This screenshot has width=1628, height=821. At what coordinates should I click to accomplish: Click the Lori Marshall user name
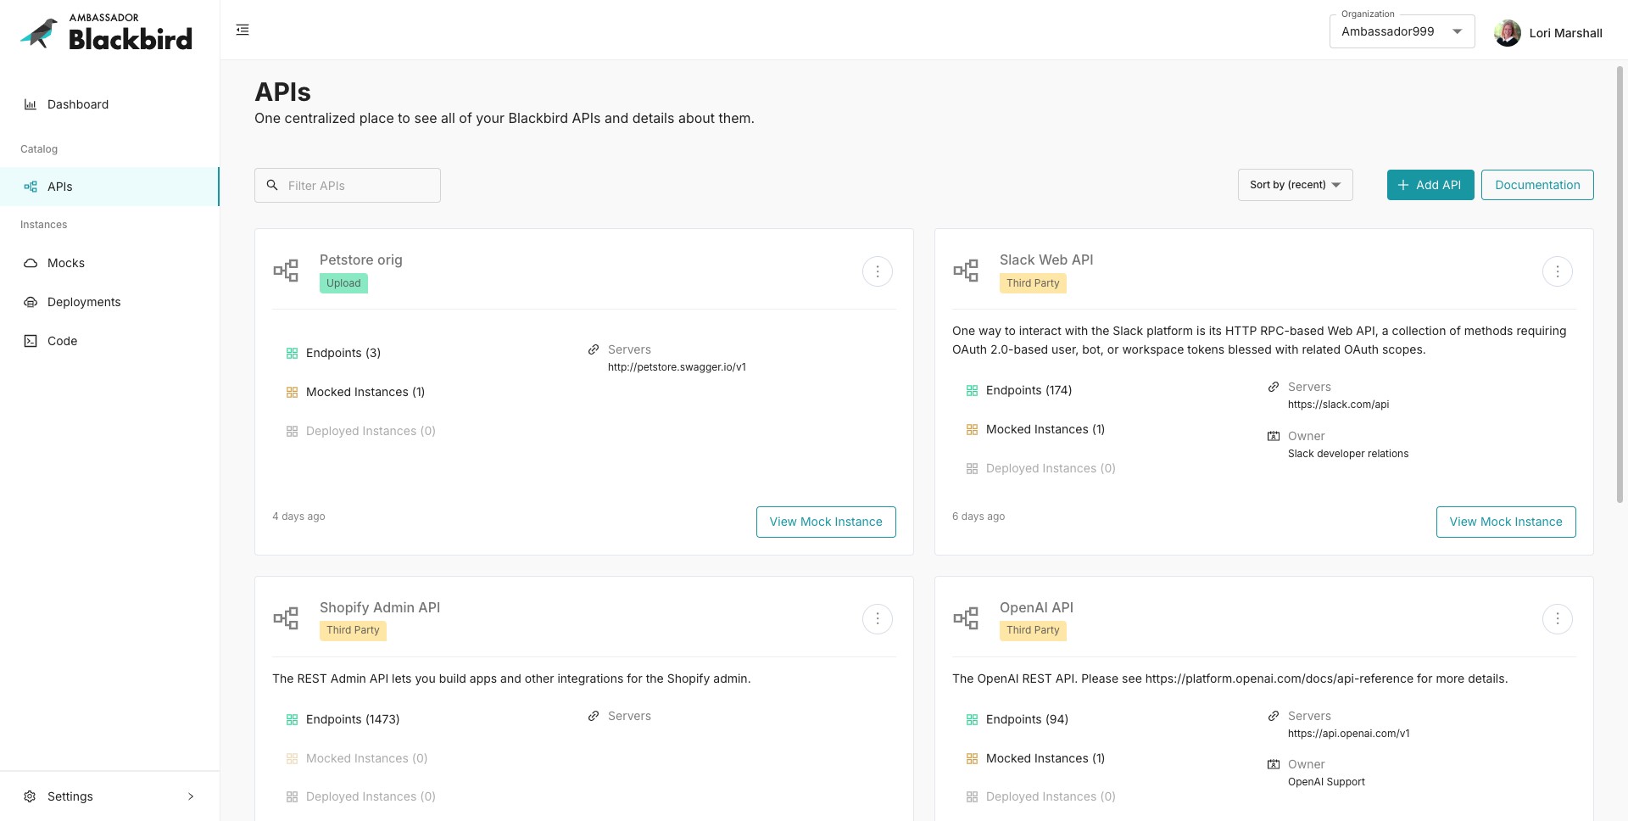tap(1565, 33)
